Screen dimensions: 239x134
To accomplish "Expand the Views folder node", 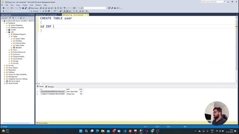I will (x=9, y=50).
